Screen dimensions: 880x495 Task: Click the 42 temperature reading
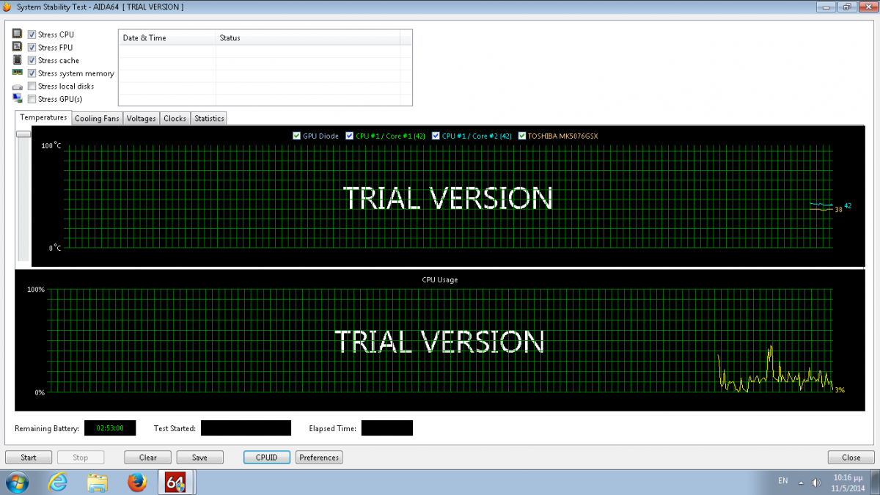[x=848, y=206]
